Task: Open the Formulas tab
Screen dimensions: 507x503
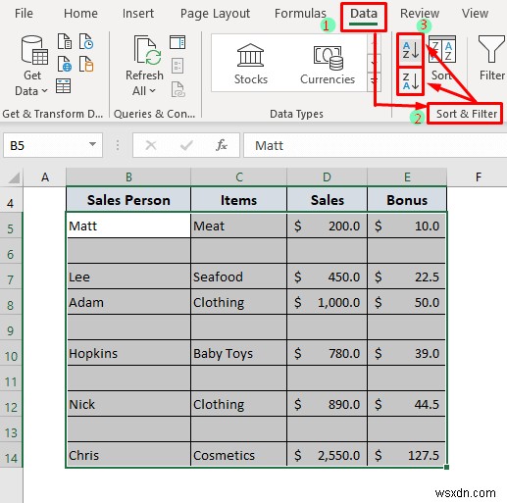Action: tap(300, 14)
